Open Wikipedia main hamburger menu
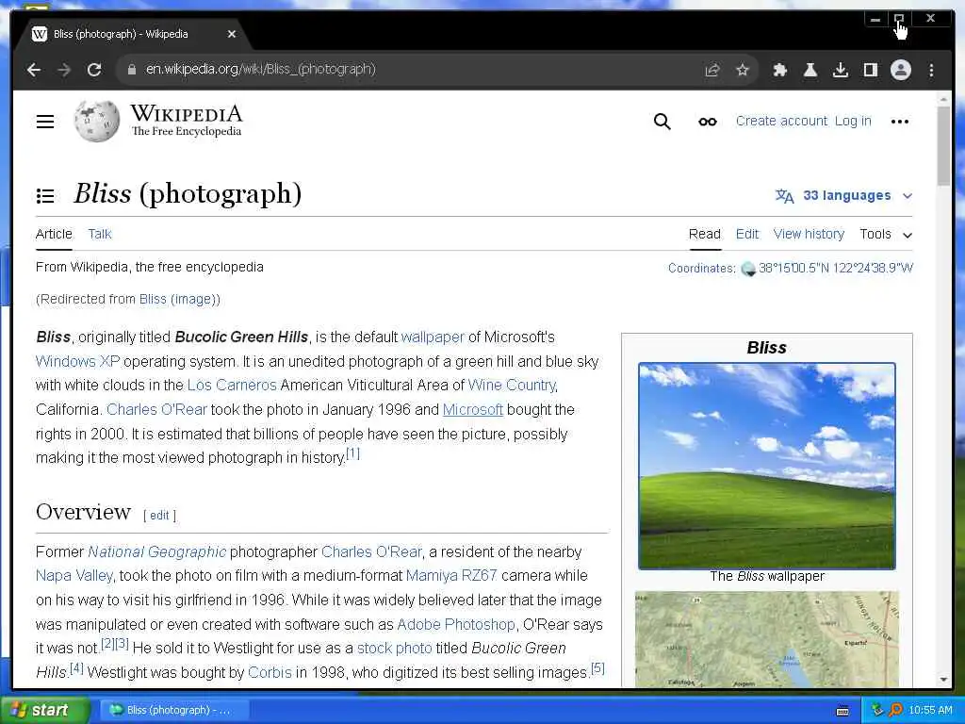 [45, 122]
